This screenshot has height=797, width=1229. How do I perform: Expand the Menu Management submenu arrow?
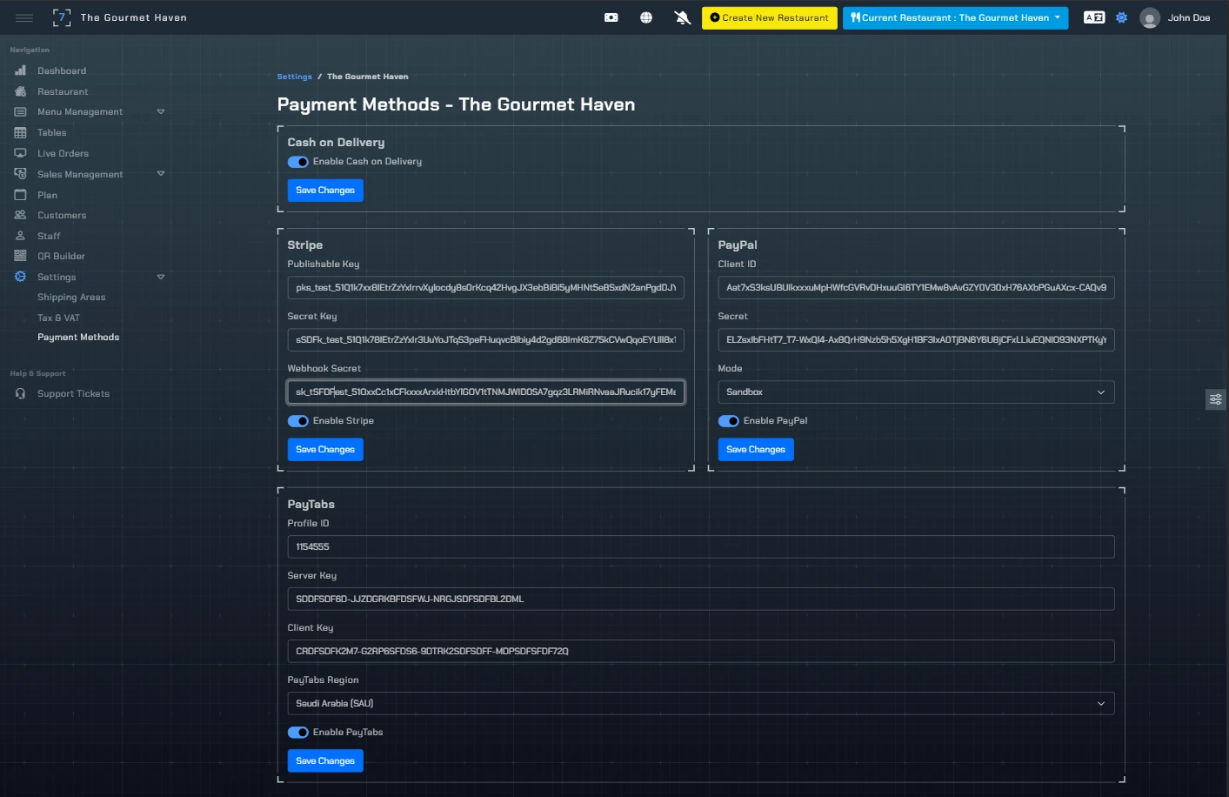(161, 111)
